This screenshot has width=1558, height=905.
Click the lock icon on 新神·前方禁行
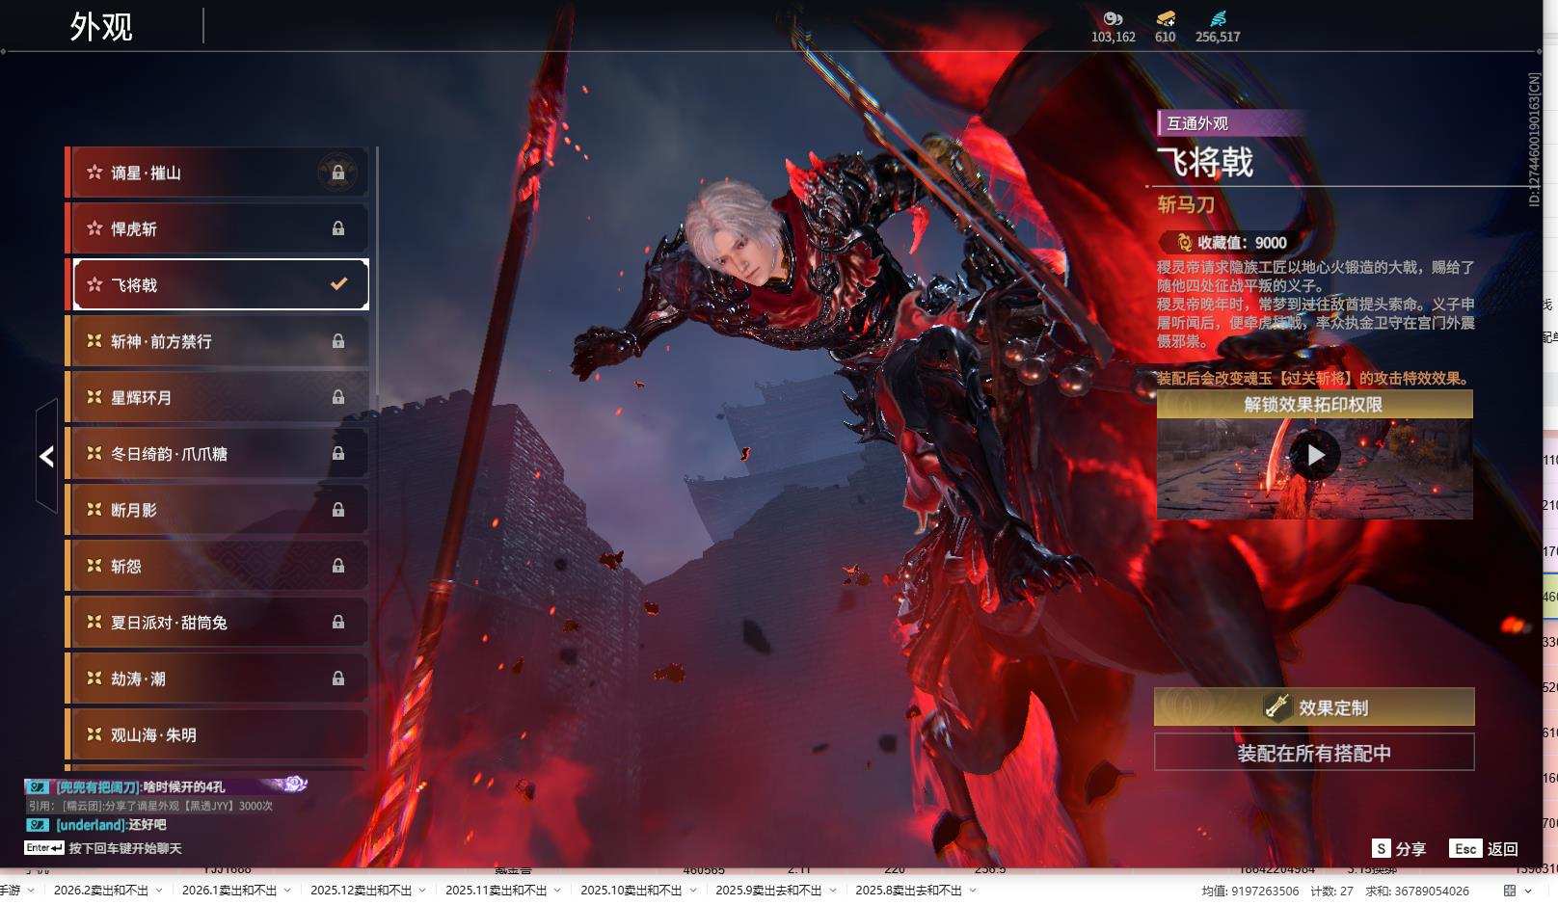(338, 341)
